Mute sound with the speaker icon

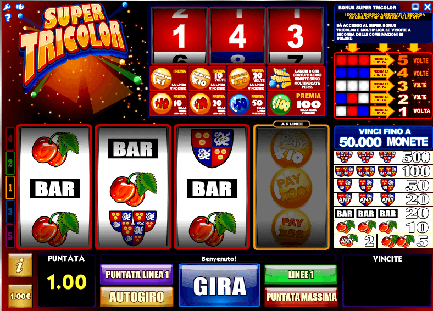pyautogui.click(x=20, y=7)
